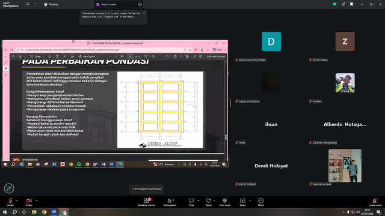Click the green encryption shield icon
This screenshot has width=385, height=216.
click(x=334, y=4)
